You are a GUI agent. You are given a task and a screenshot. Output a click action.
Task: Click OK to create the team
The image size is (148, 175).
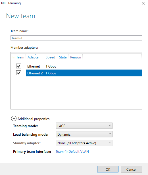click(x=108, y=169)
